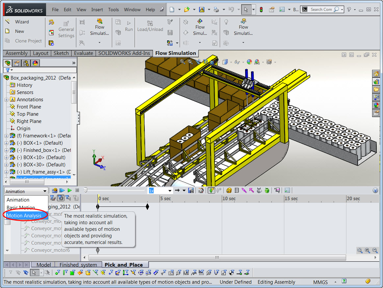Toggle the Filter Results option
383x288 pixels.
[75, 198]
